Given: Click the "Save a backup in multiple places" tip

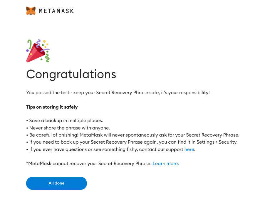Looking at the screenshot, I should [66, 121].
